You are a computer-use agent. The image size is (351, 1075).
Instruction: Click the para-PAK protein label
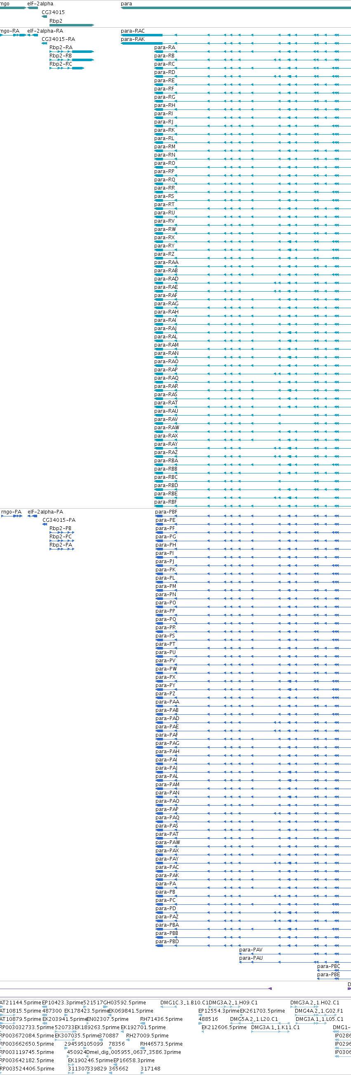click(x=167, y=875)
